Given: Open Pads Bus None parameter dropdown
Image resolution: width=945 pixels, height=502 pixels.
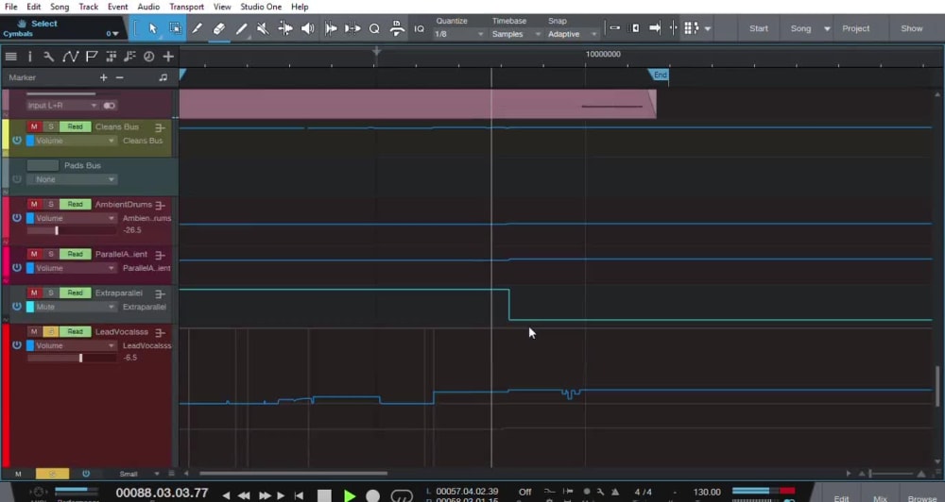Looking at the screenshot, I should coord(71,179).
